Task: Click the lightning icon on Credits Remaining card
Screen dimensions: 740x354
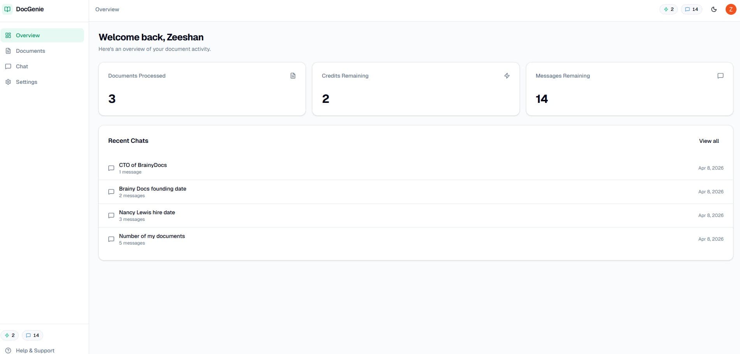Action: (507, 76)
